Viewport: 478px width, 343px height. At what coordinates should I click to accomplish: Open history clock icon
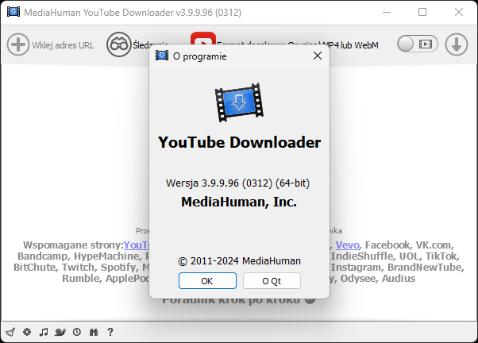pos(77,332)
